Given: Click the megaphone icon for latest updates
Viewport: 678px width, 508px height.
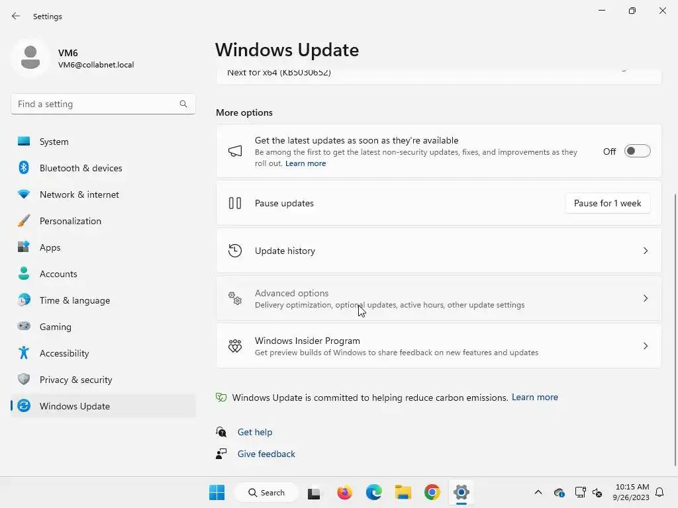Looking at the screenshot, I should point(235,151).
